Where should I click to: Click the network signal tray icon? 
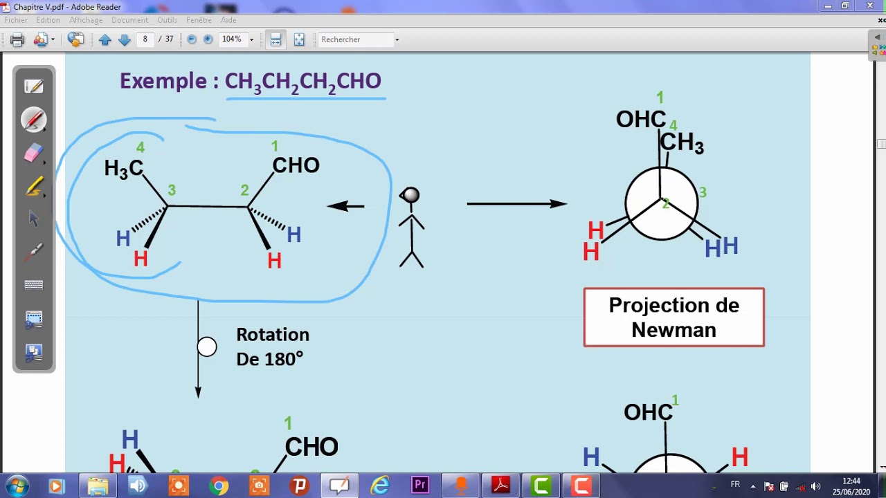pos(800,486)
